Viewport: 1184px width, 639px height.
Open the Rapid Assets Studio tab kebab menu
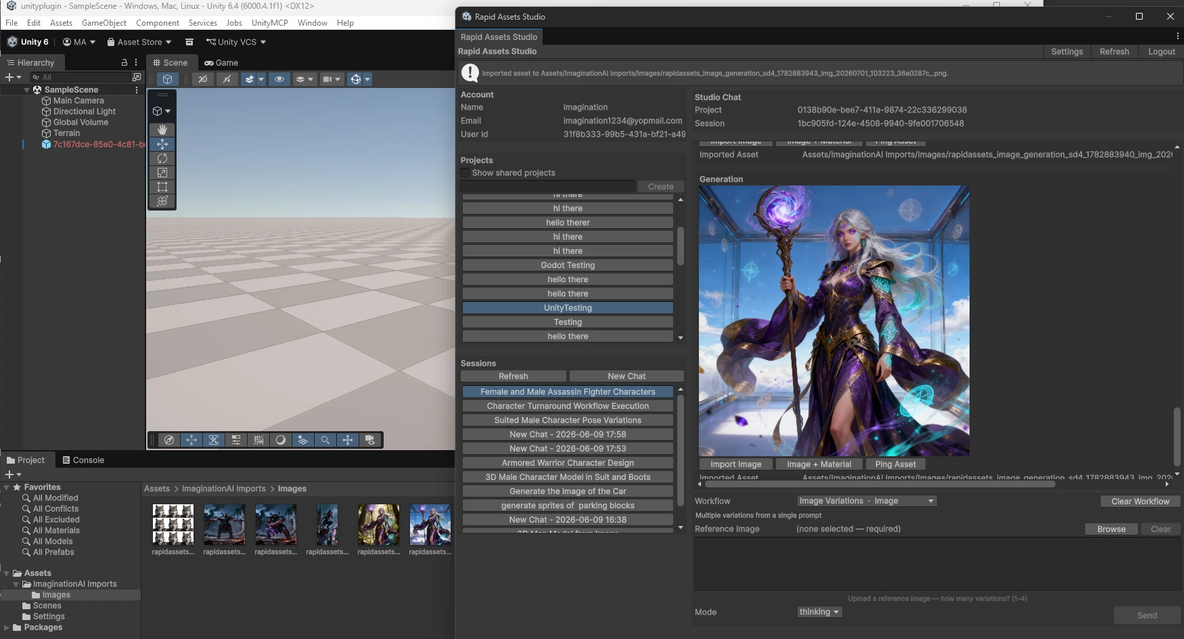1178,37
